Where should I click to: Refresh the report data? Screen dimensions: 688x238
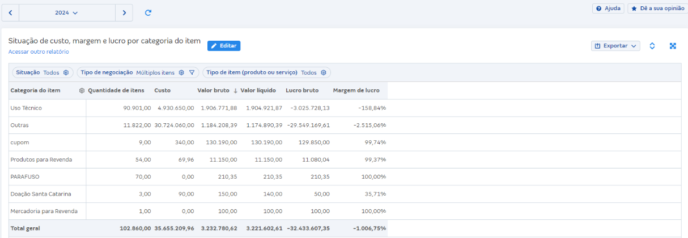click(x=148, y=12)
